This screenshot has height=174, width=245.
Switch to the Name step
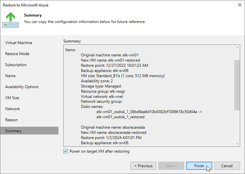pyautogui.click(x=10, y=76)
